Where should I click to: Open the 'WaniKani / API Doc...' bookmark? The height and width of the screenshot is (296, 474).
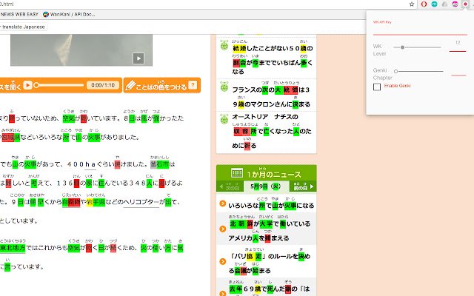[69, 14]
